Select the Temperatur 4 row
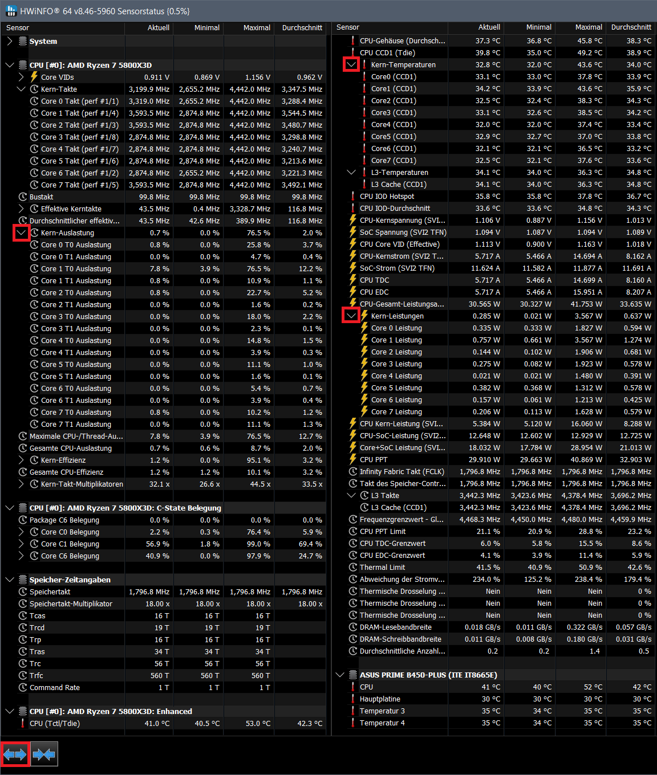657x775 pixels. (x=493, y=723)
